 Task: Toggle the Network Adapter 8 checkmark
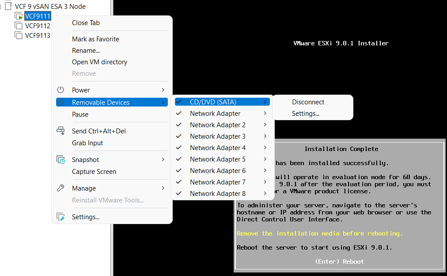[179, 194]
